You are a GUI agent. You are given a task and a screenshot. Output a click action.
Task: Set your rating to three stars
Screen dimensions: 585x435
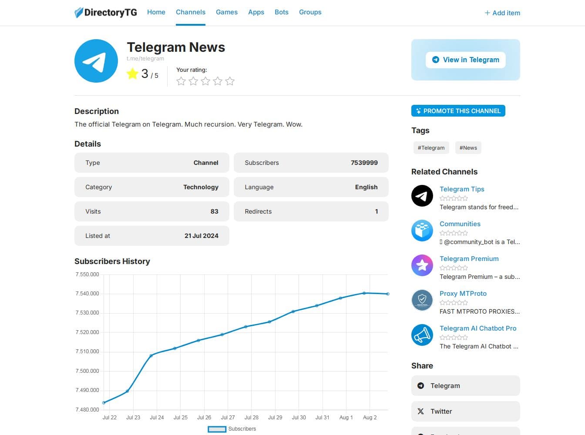[205, 81]
